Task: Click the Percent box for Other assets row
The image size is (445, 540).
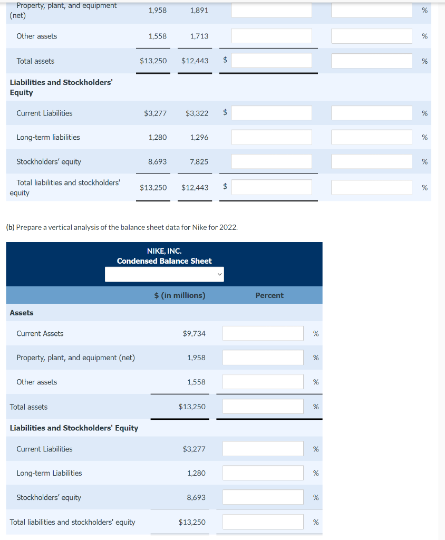Action: click(x=263, y=381)
